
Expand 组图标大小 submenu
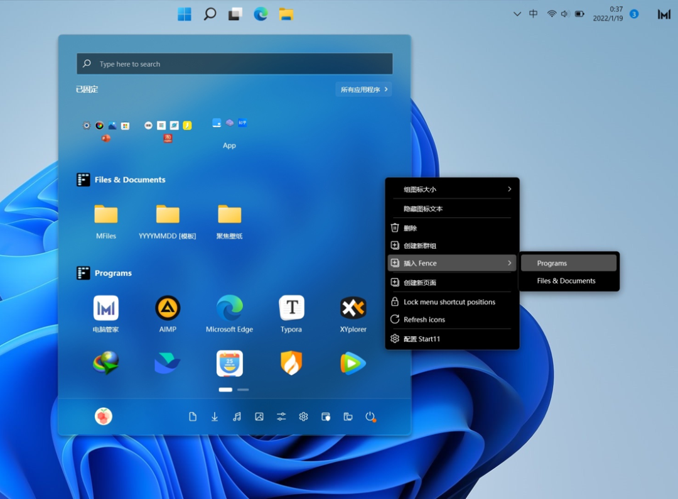452,189
